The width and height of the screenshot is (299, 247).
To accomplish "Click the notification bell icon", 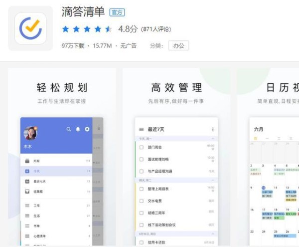I will pyautogui.click(x=78, y=129).
